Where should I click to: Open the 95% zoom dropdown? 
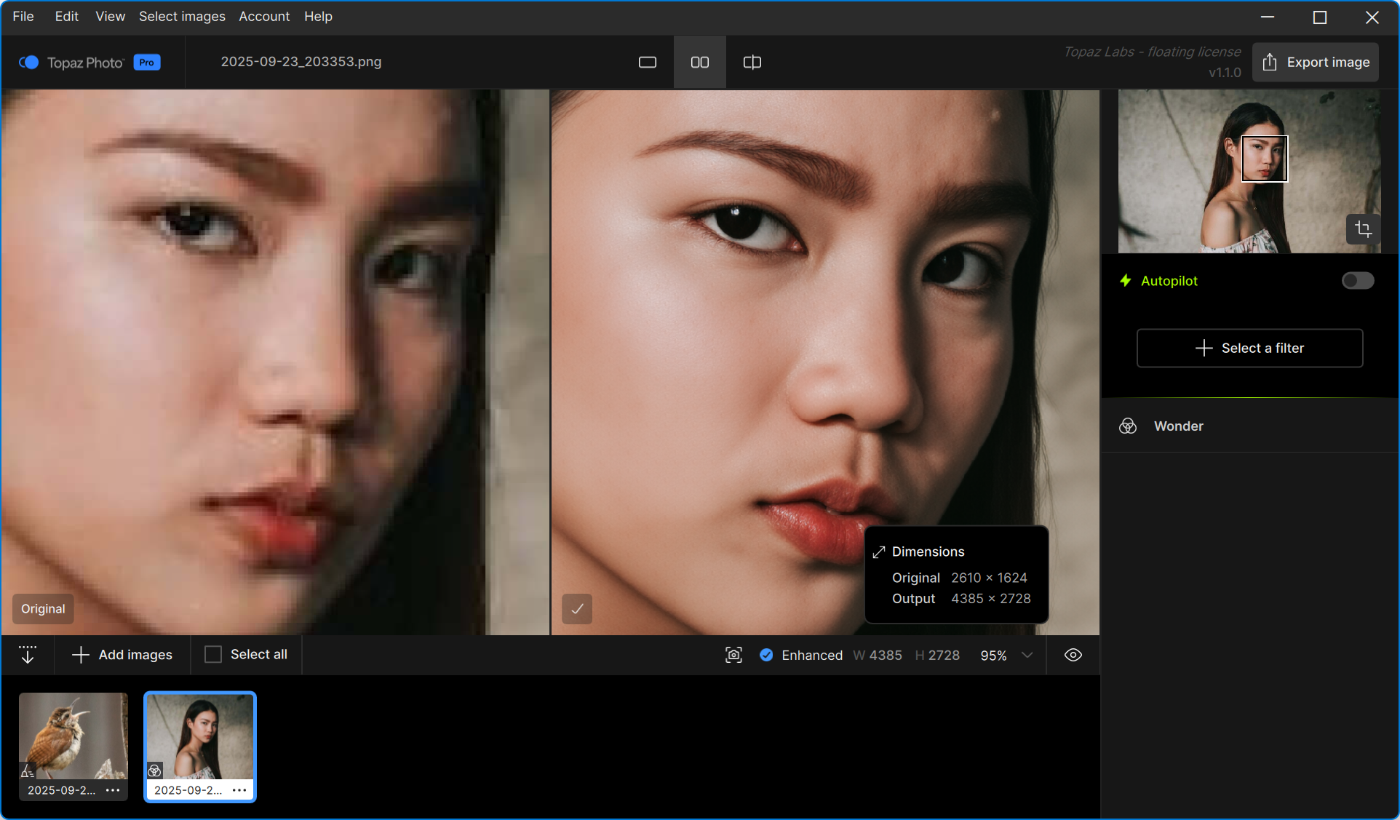(1027, 655)
